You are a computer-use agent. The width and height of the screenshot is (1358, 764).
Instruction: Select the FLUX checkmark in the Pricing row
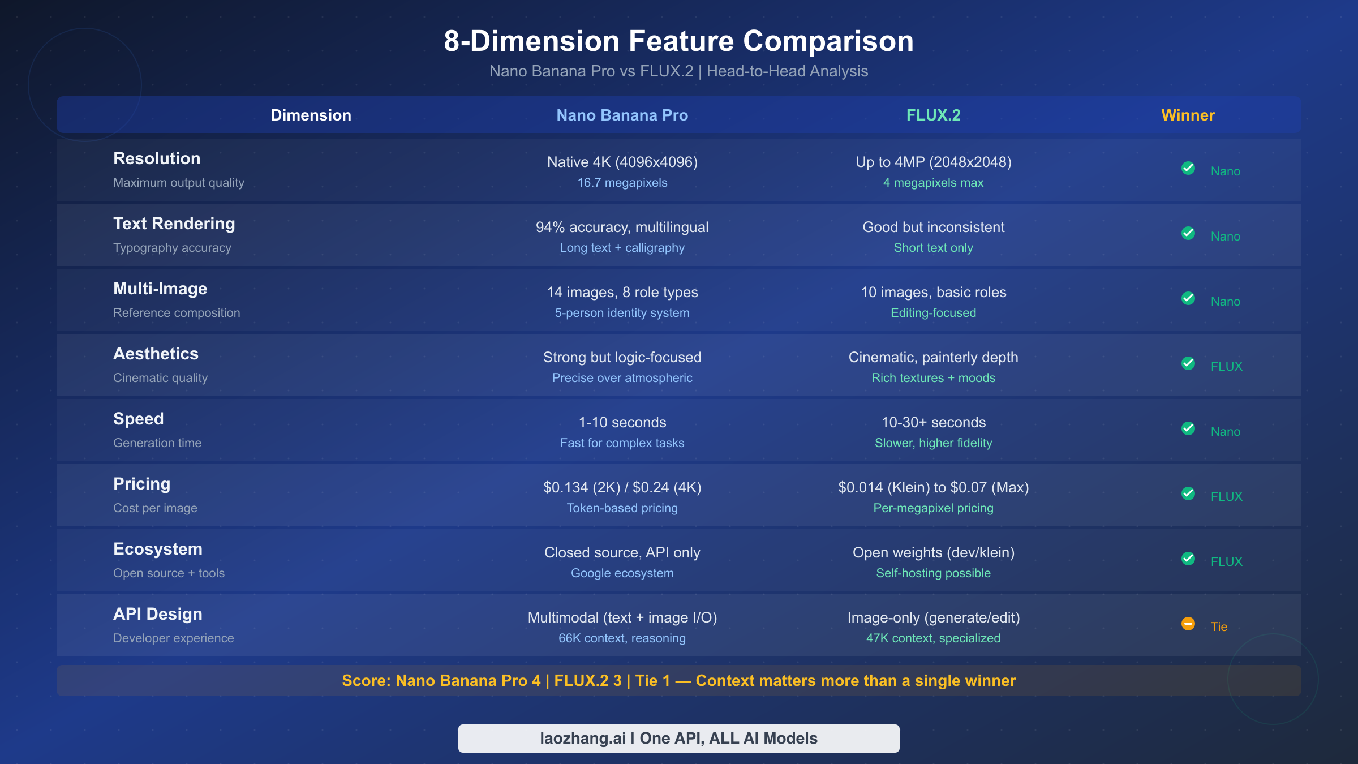point(1188,493)
